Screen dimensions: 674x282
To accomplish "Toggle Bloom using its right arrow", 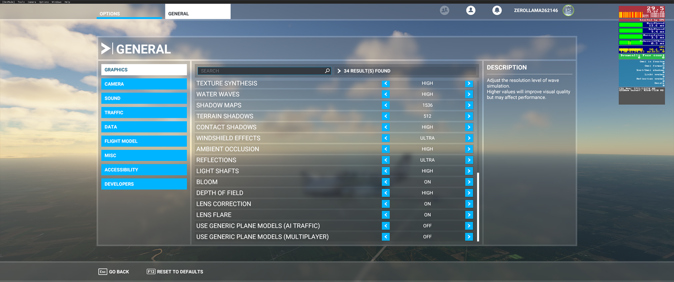I will pyautogui.click(x=469, y=182).
